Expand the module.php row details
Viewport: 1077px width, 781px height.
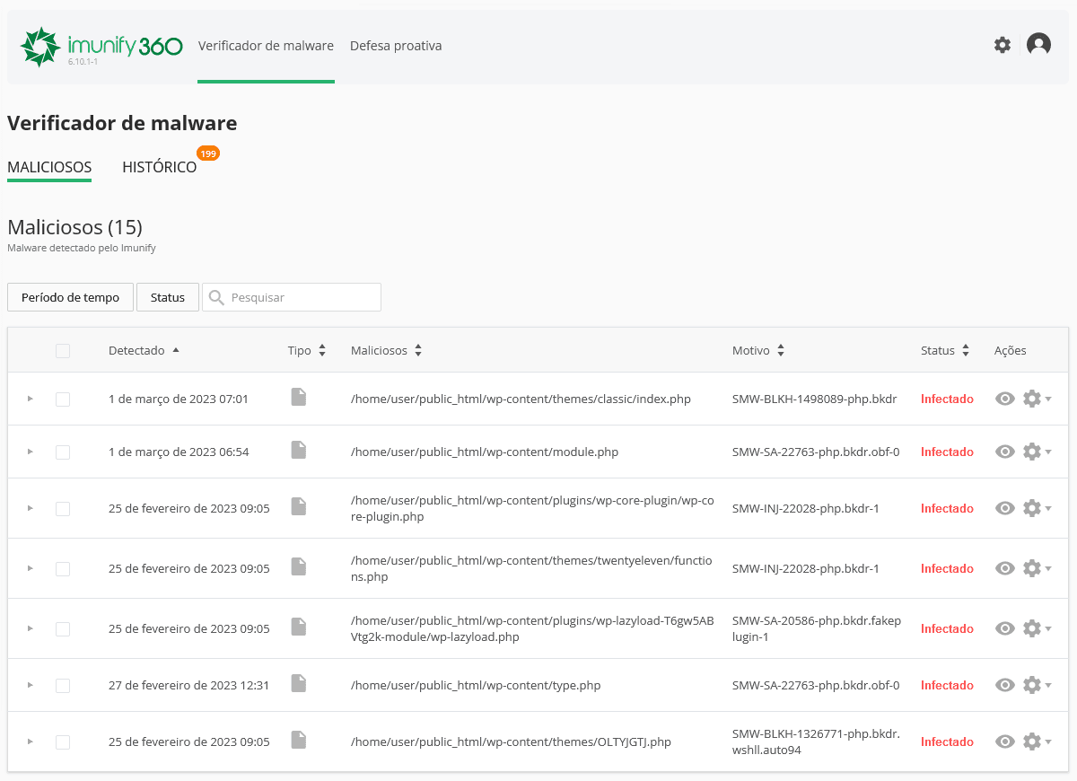coord(30,452)
